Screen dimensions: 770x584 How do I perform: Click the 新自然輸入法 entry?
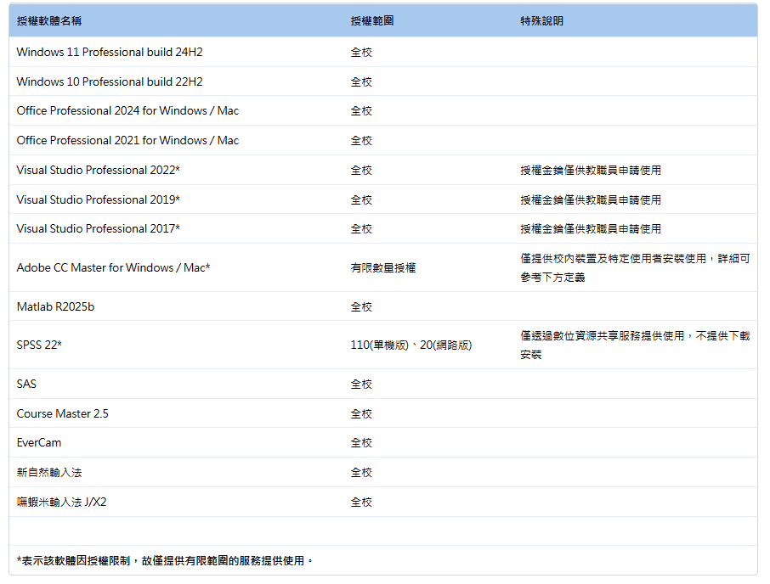(49, 472)
